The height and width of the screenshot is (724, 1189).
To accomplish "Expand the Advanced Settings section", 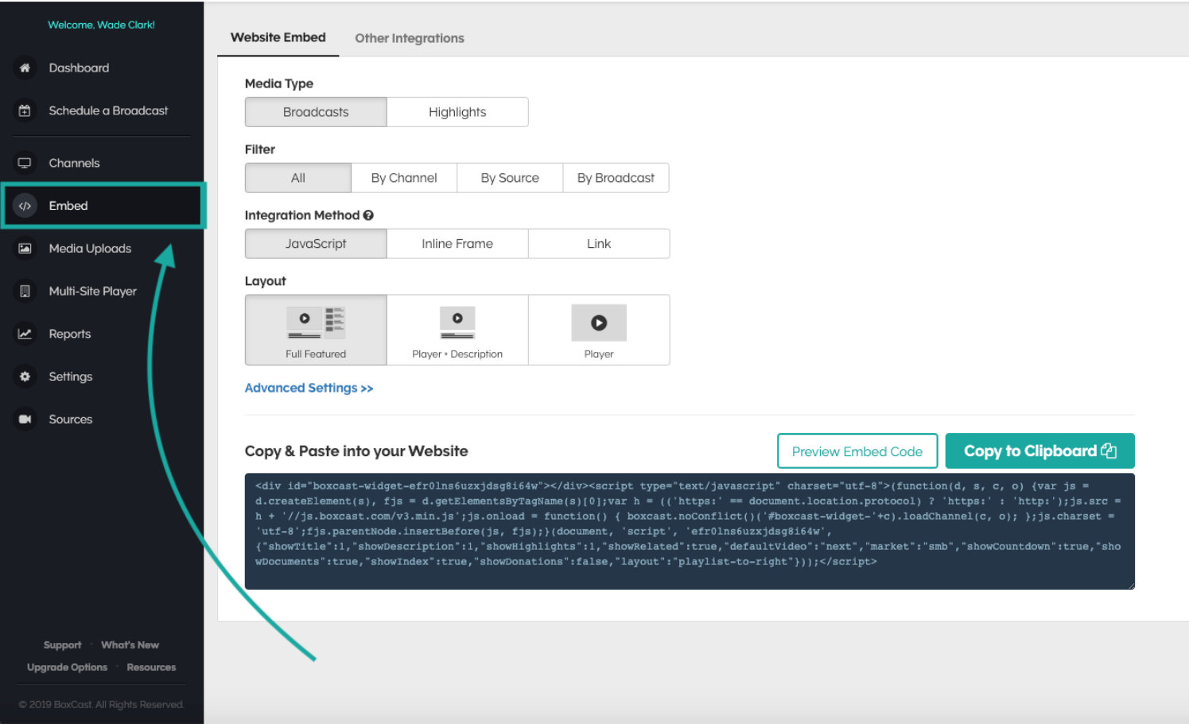I will [309, 387].
